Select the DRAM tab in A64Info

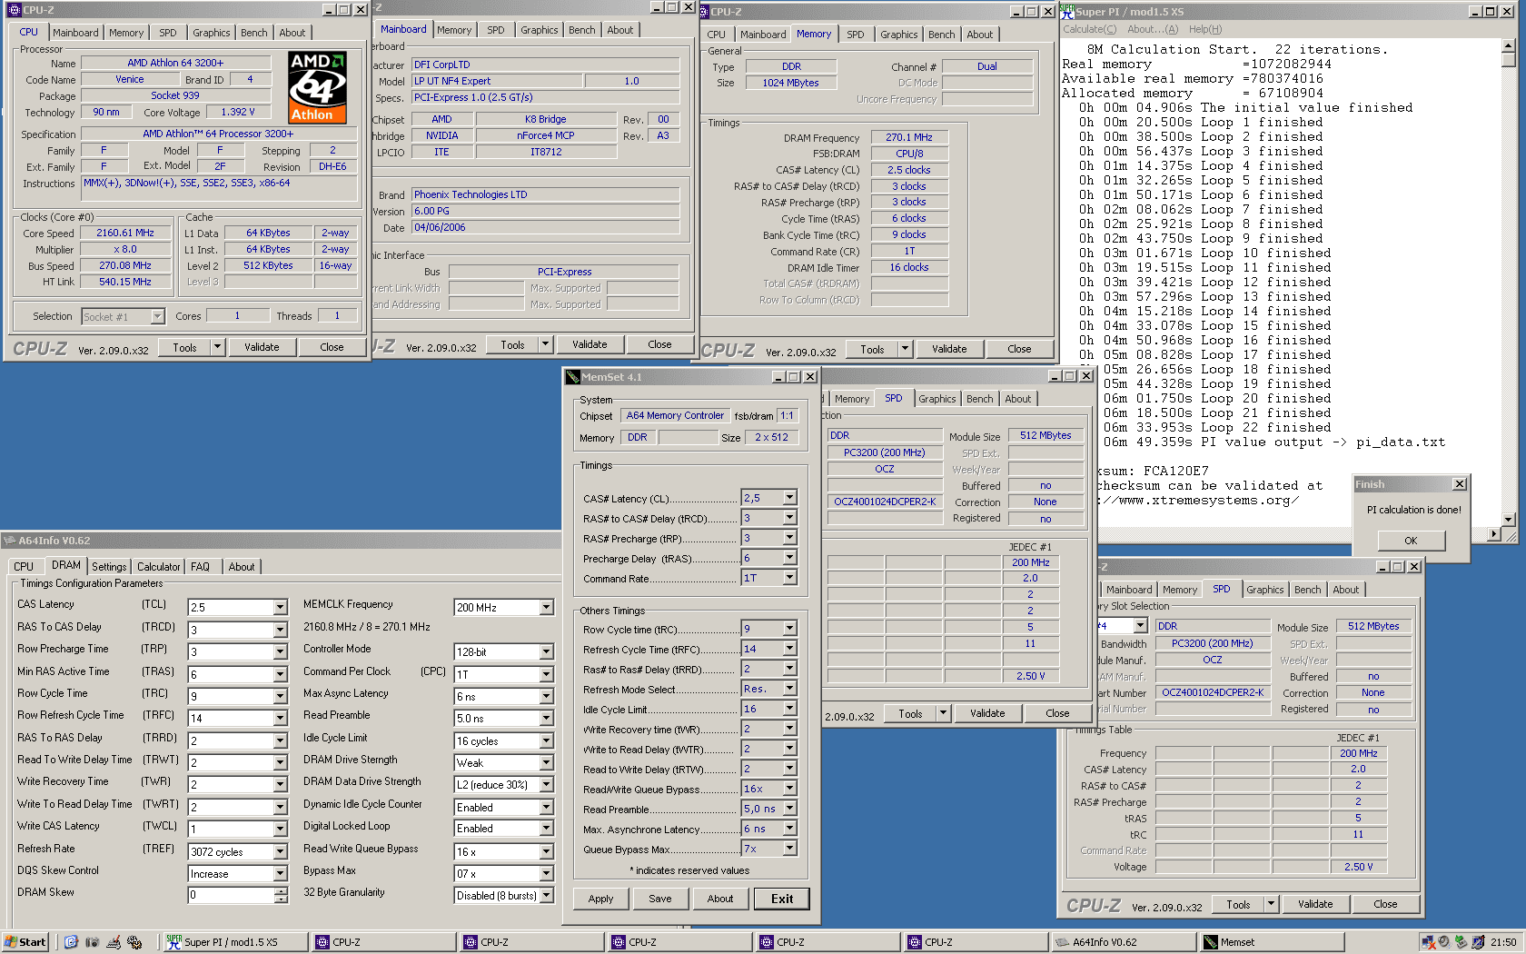(65, 565)
